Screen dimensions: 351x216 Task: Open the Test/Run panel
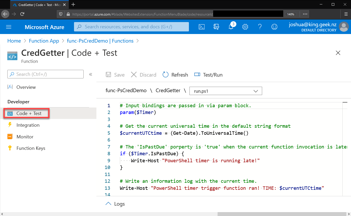208,75
